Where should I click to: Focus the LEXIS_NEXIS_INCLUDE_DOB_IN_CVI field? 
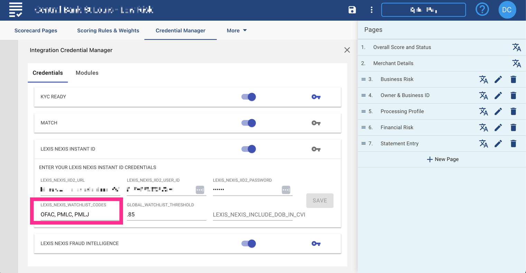[x=253, y=214]
